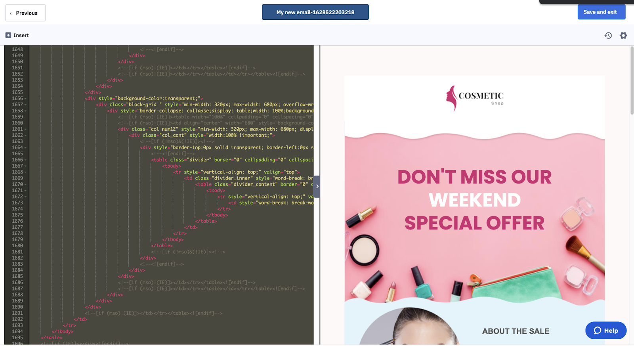Image resolution: width=634 pixels, height=346 pixels.
Task: Go back with the Previous button
Action: (25, 13)
